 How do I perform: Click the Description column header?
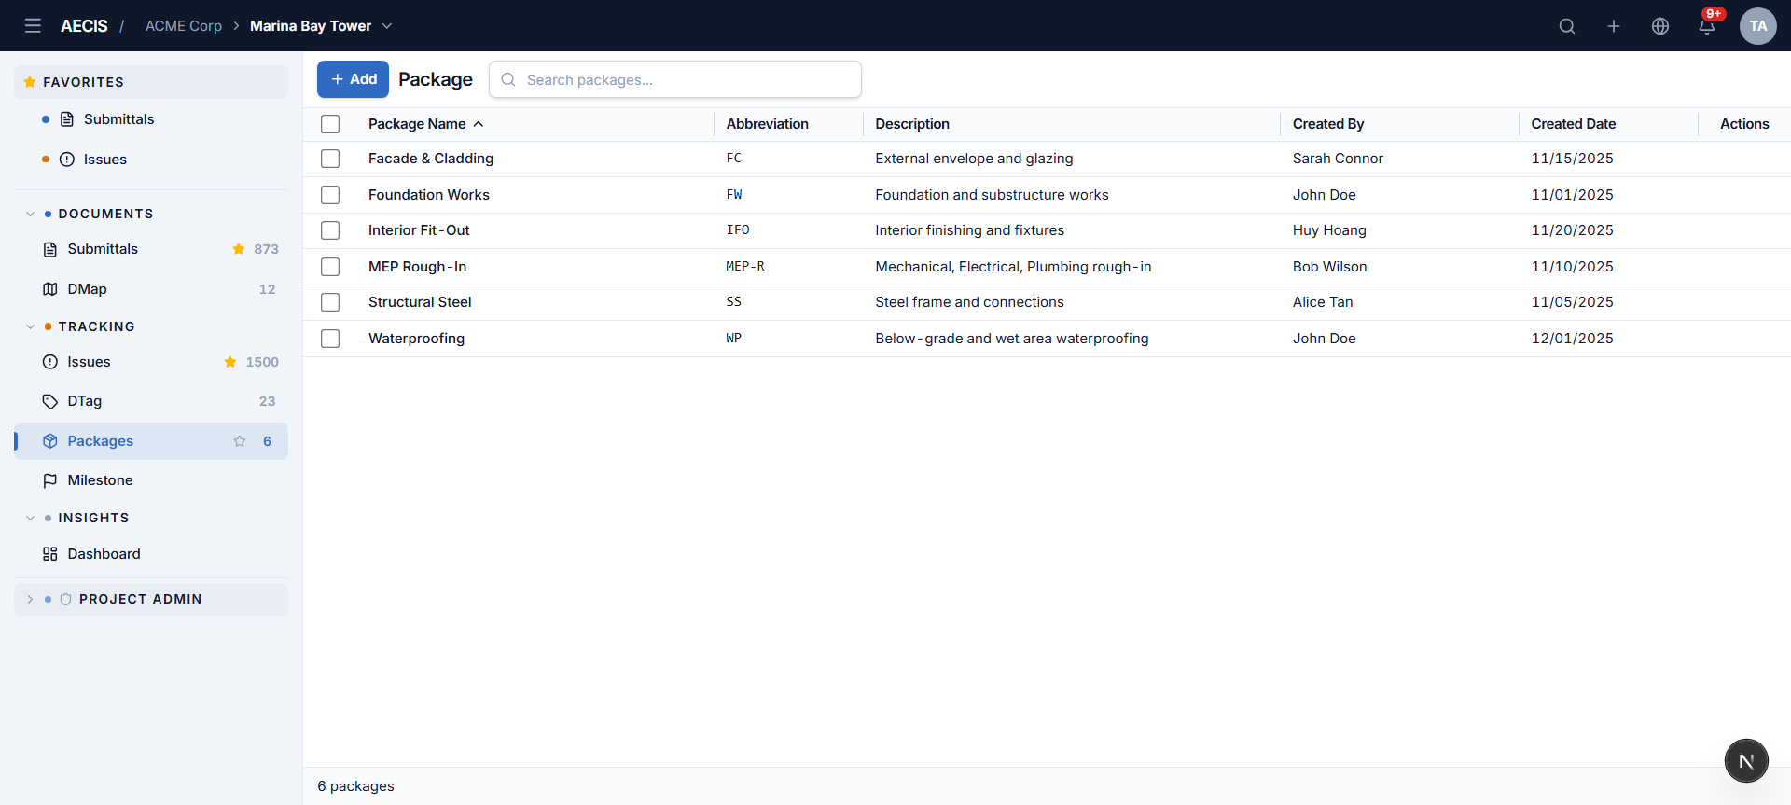pyautogui.click(x=912, y=124)
